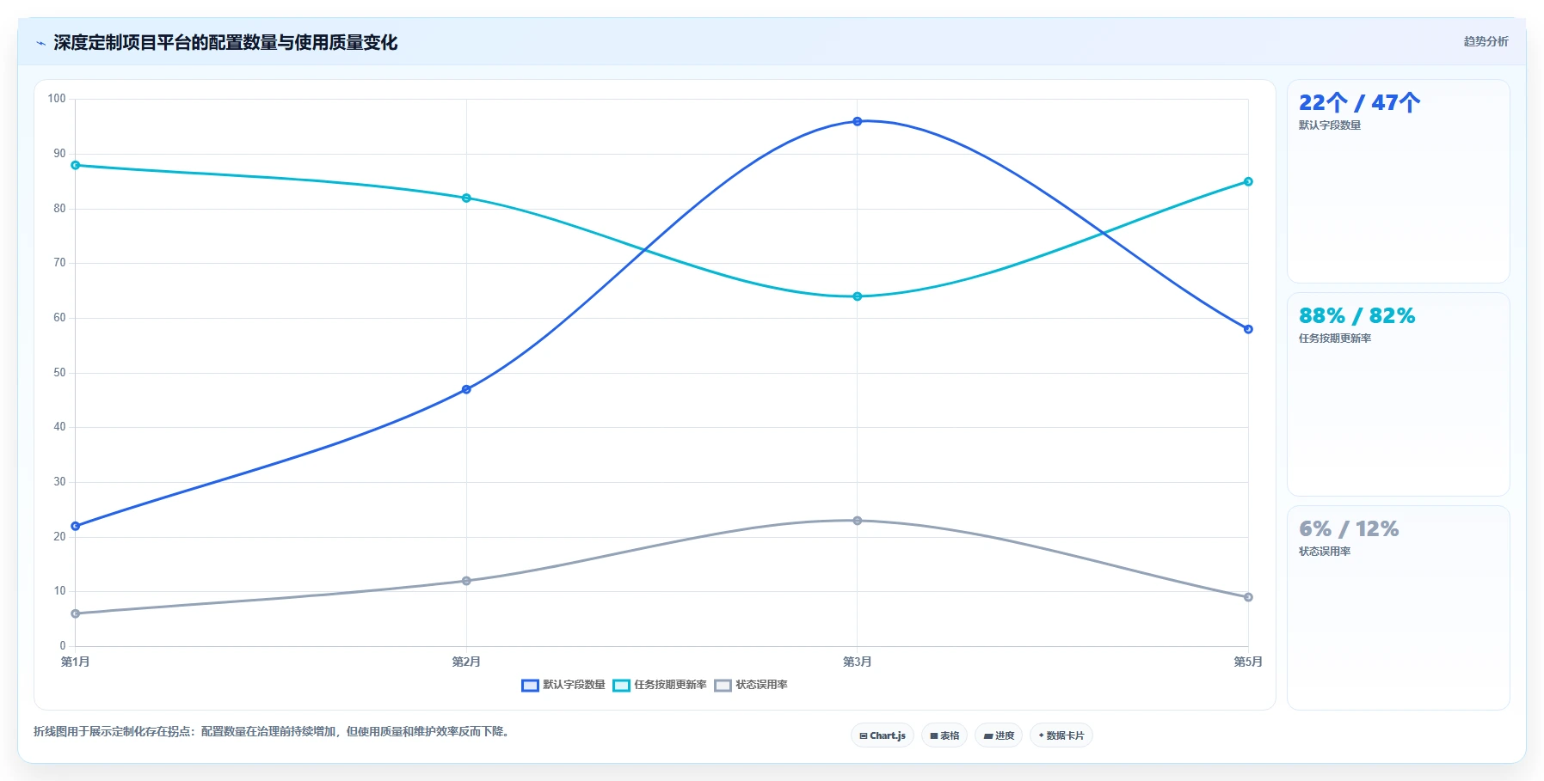Click the 第5月 x-axis label

pos(1248,662)
